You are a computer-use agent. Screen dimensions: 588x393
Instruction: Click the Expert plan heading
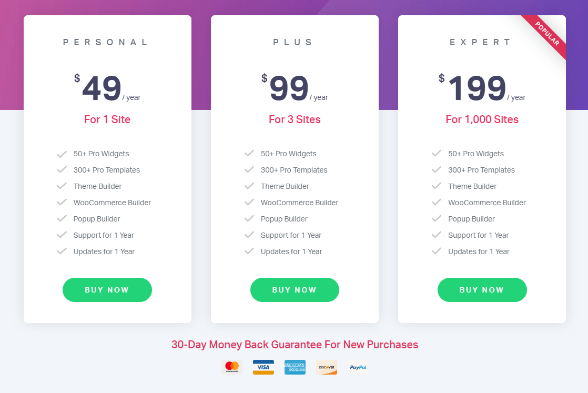click(x=480, y=42)
